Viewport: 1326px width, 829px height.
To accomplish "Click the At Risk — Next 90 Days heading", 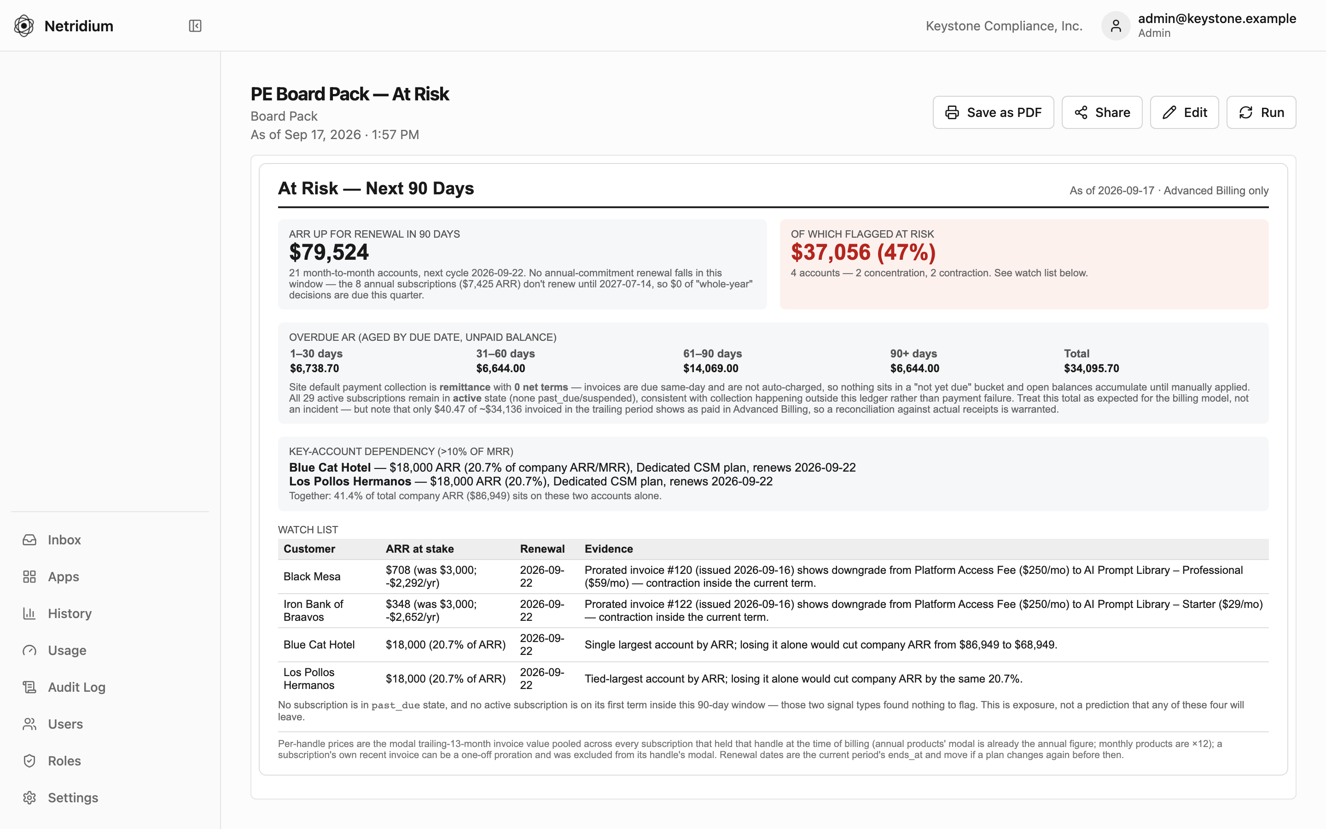I will pyautogui.click(x=376, y=188).
